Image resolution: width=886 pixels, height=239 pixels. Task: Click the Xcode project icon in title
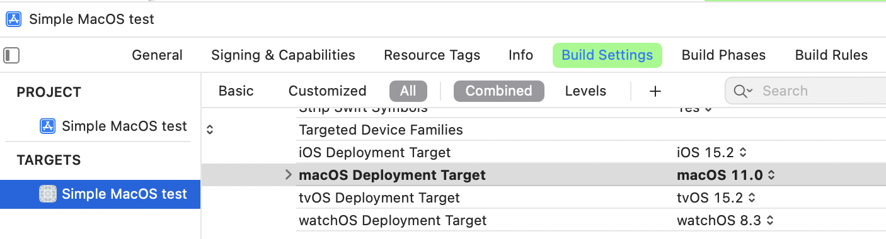(x=14, y=19)
